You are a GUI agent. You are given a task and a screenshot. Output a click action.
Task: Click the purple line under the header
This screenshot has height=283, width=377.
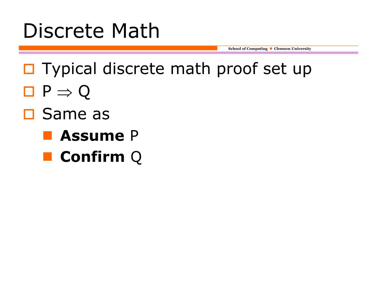(188, 53)
